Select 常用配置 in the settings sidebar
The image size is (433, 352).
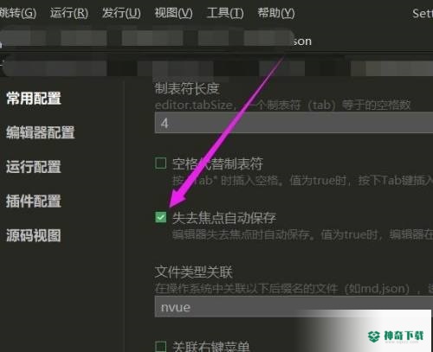click(34, 99)
